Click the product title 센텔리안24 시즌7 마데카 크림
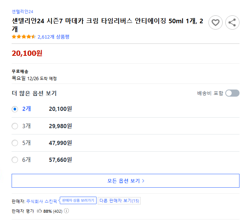Image resolution: width=244 pixels, height=221 pixels. click(x=107, y=25)
